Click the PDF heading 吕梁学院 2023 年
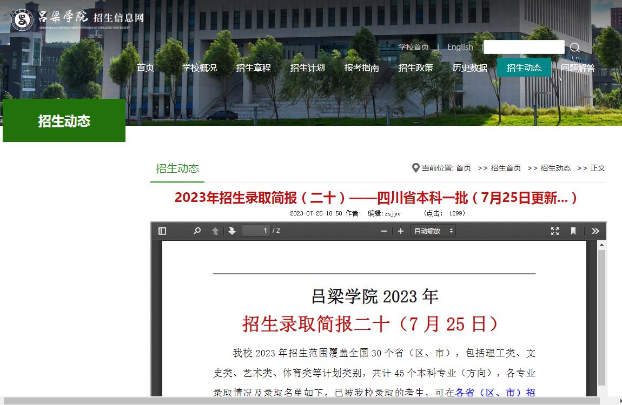This screenshot has width=622, height=405. point(374,296)
